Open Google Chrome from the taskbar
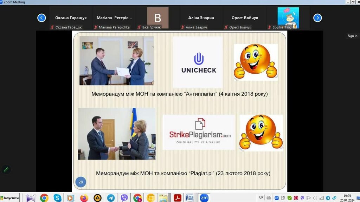Screen dimensions: 360x202 pos(44,198)
